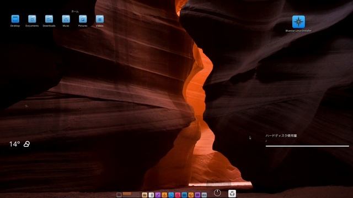Open the orange dock icon after purple
Image resolution: width=353 pixels, height=198 pixels.
[x=164, y=195]
